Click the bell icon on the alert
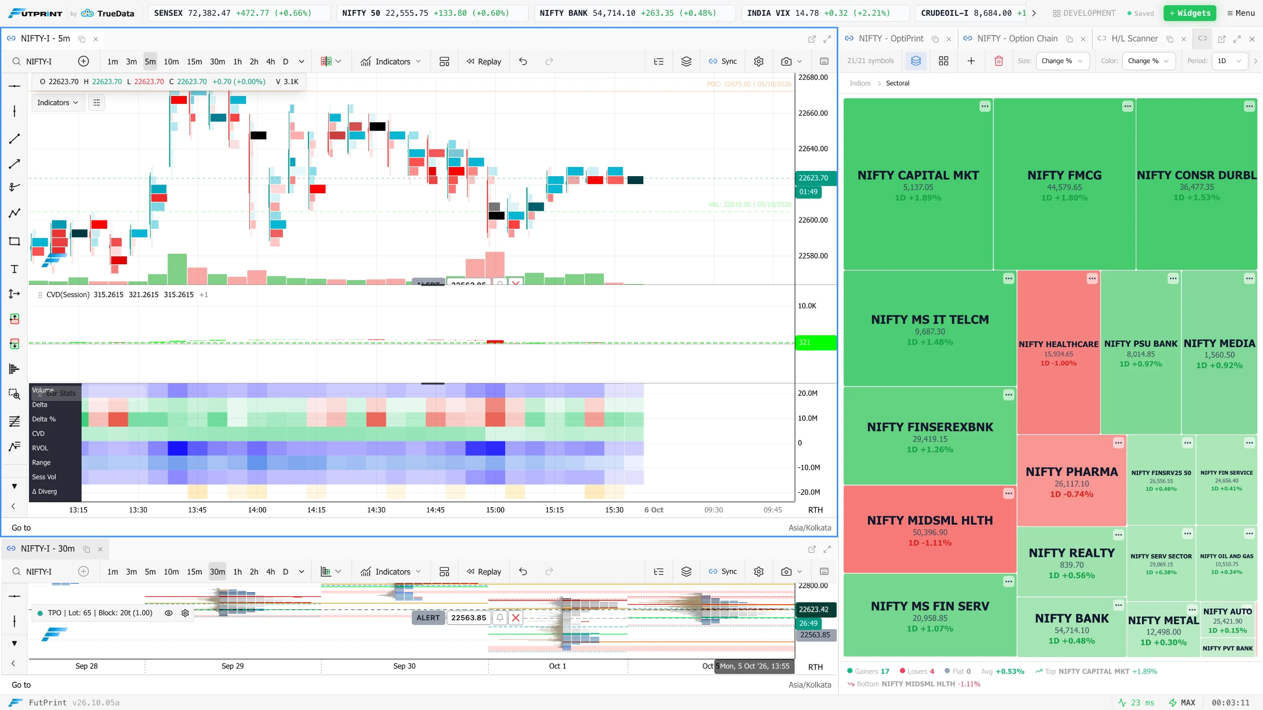Image resolution: width=1263 pixels, height=710 pixels. point(499,618)
